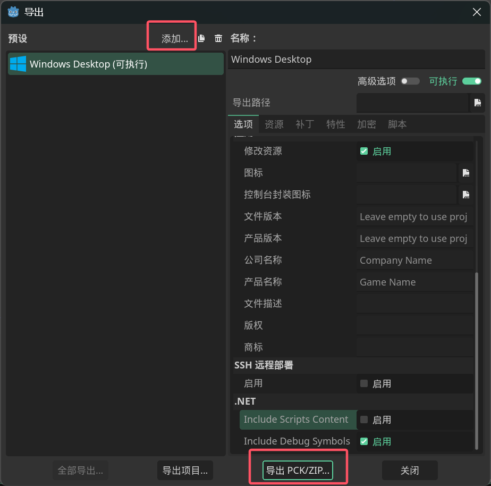This screenshot has width=491, height=486.
Task: Click the Godot logo in the title bar
Action: coord(13,12)
